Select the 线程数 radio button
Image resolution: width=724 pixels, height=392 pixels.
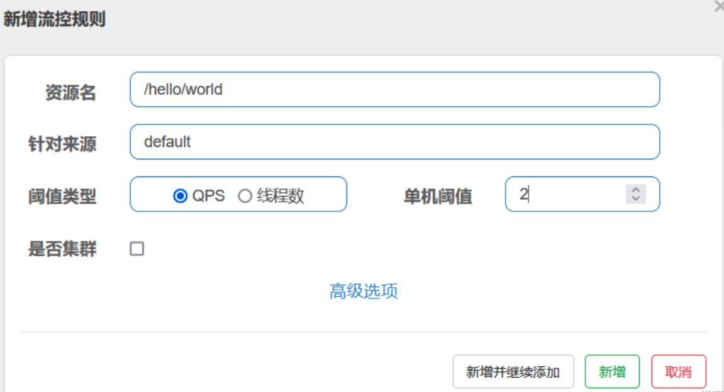tap(245, 196)
